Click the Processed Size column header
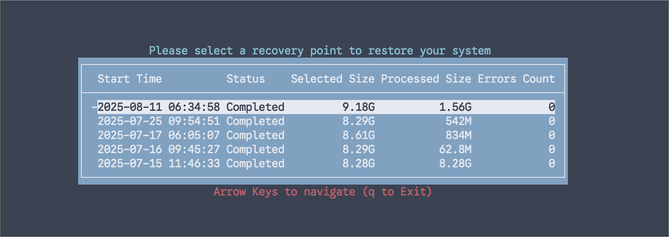The width and height of the screenshot is (669, 237). pos(426,79)
